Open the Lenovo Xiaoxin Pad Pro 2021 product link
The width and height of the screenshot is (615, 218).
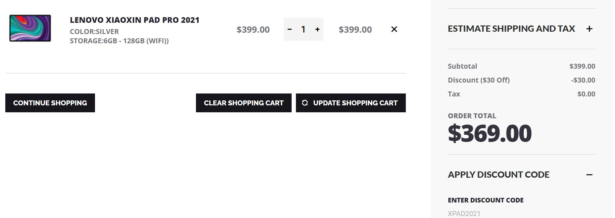tap(134, 20)
